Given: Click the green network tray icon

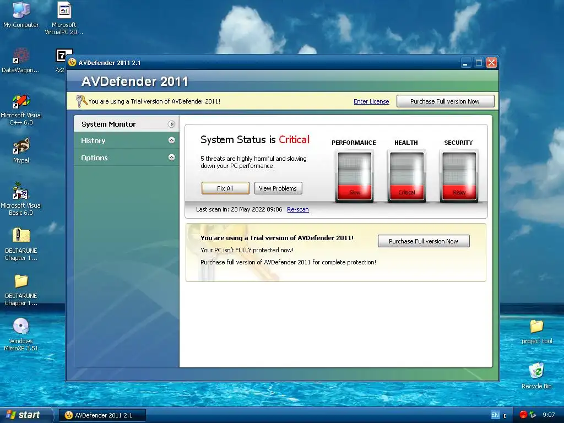Looking at the screenshot, I should click(x=533, y=415).
